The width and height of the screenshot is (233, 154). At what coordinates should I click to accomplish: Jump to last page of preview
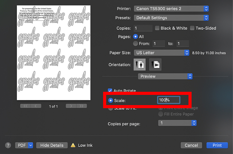coord(82,106)
